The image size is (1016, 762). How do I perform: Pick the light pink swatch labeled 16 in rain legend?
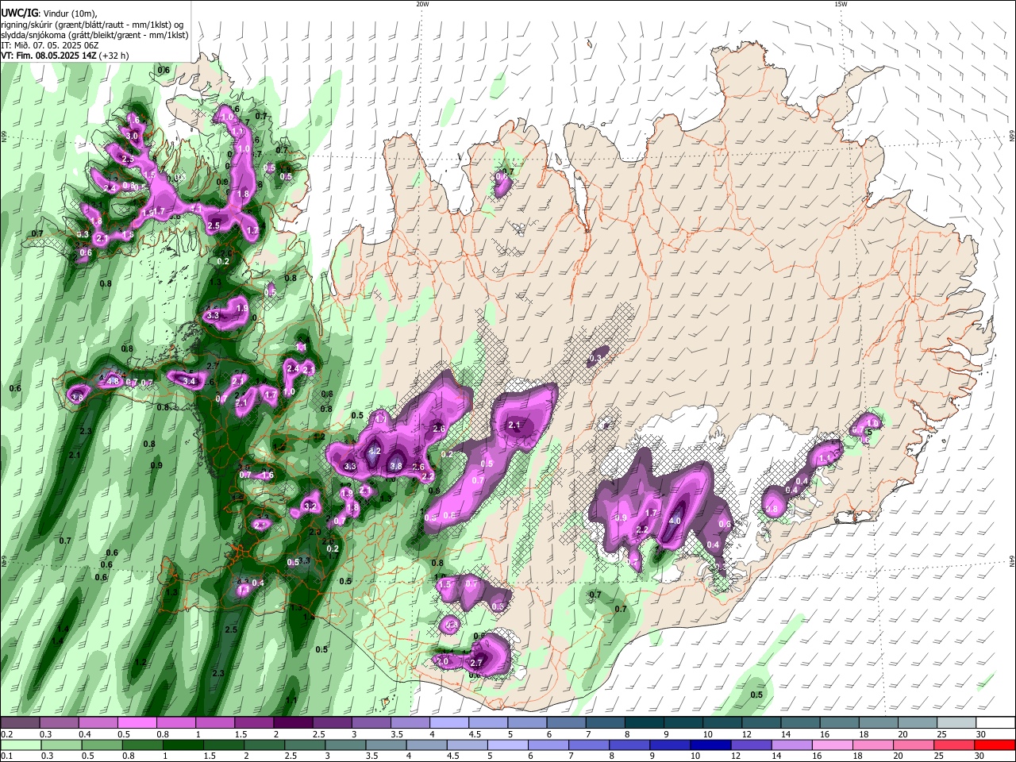point(832,745)
